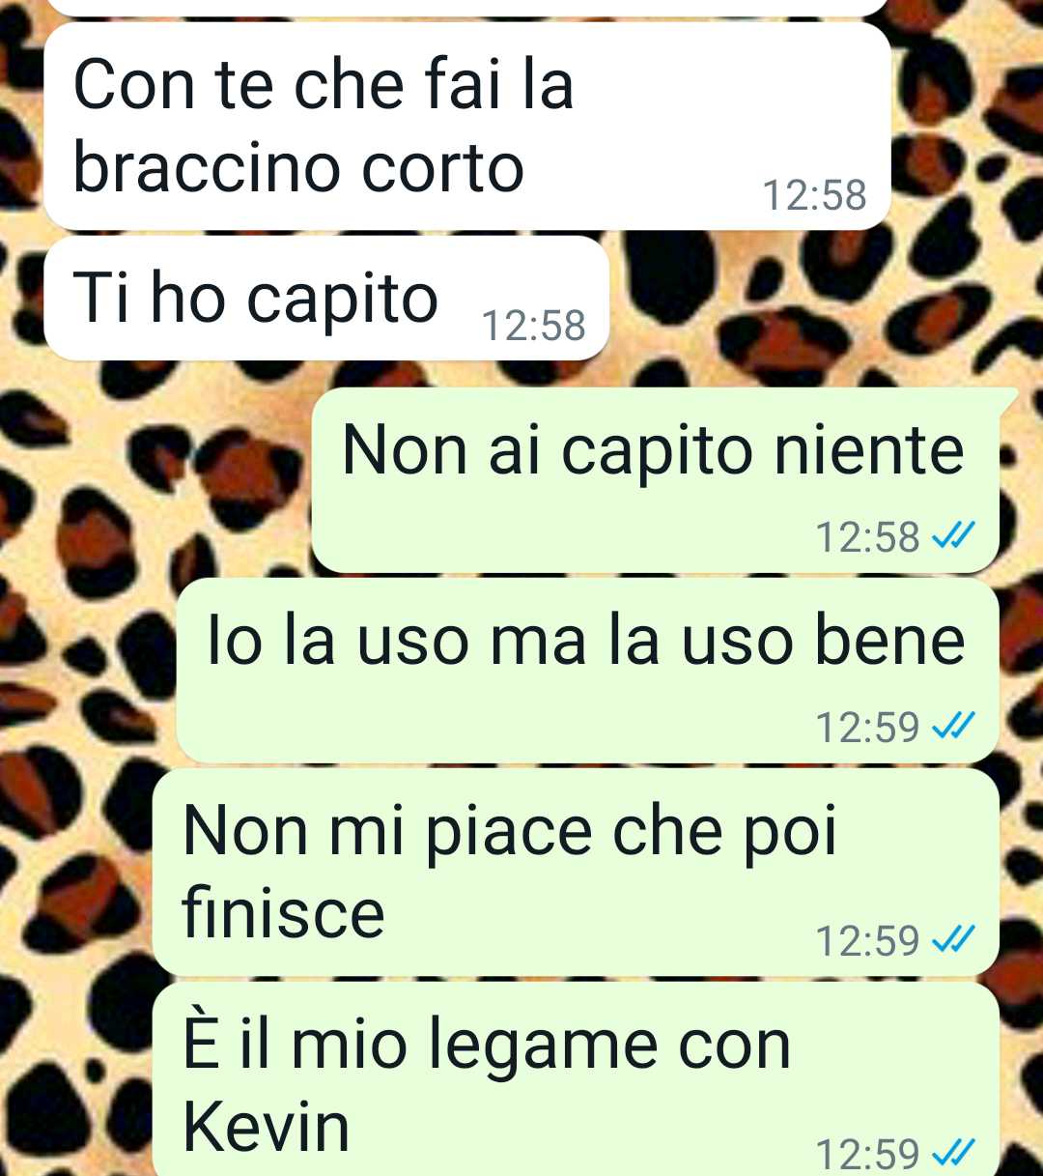This screenshot has width=1043, height=1176.
Task: Tap the pointed tail of "Non ai capito niente" bubble
Action: tap(1006, 396)
